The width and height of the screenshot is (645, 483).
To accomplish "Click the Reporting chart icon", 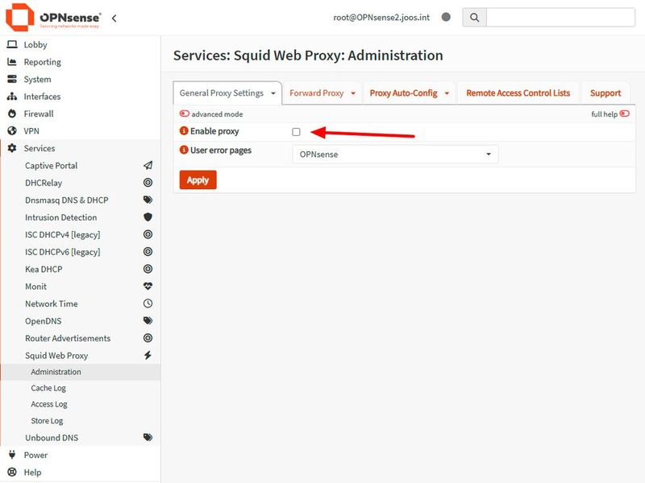I will 12,62.
